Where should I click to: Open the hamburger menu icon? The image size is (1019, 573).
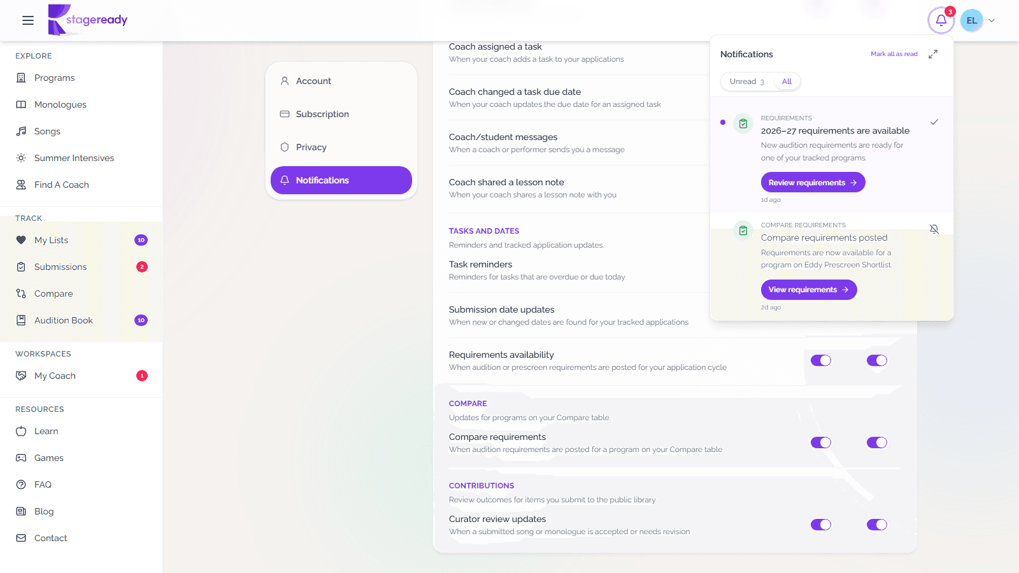pos(28,20)
